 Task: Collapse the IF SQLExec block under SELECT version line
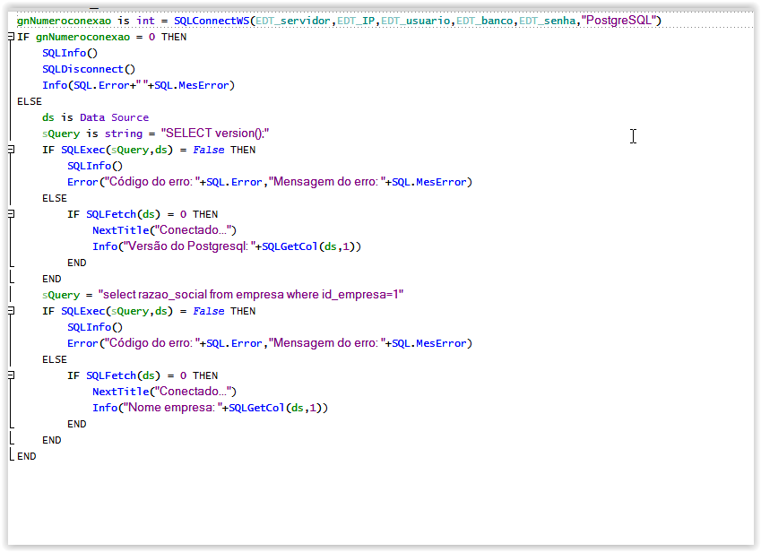pyautogui.click(x=11, y=150)
